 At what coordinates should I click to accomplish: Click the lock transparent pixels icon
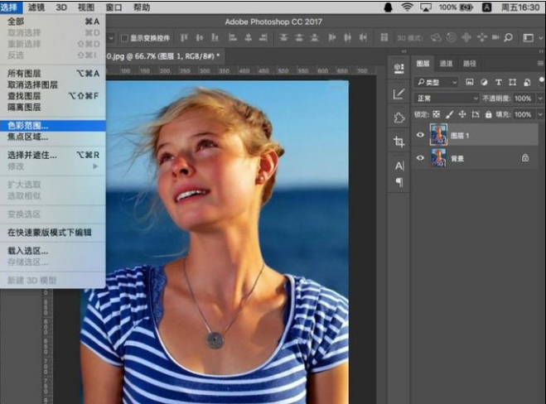437,114
